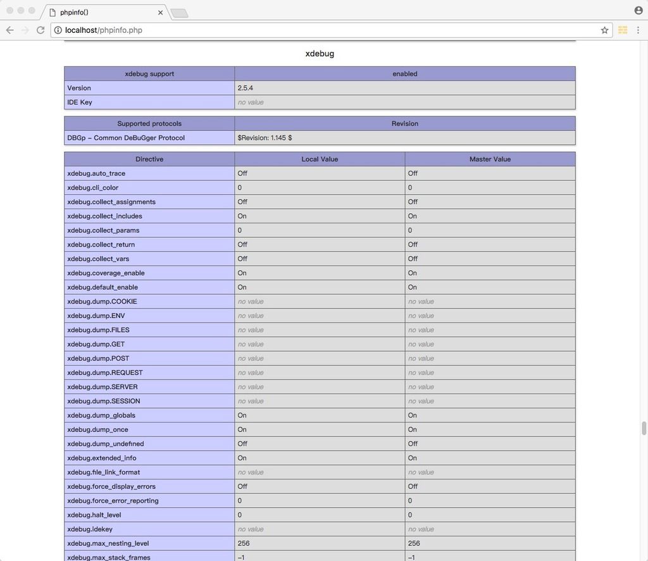Image resolution: width=648 pixels, height=561 pixels.
Task: Click the 'Local Value' column header
Action: tap(320, 159)
